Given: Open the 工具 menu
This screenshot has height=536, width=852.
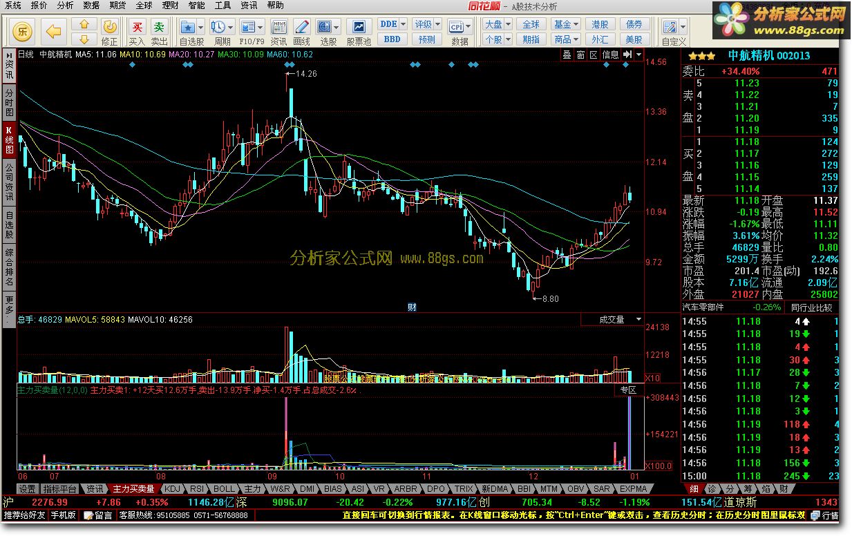Looking at the screenshot, I should (223, 5).
